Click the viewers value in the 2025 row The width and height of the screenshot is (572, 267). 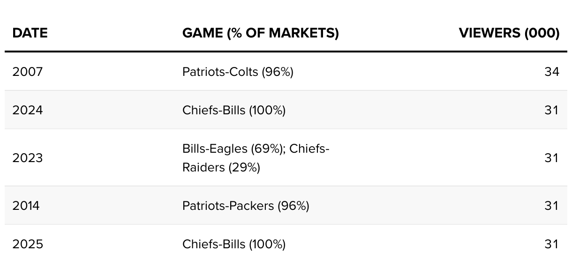[x=552, y=244]
